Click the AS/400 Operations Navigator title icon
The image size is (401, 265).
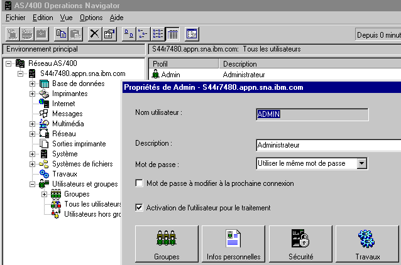pos(8,6)
